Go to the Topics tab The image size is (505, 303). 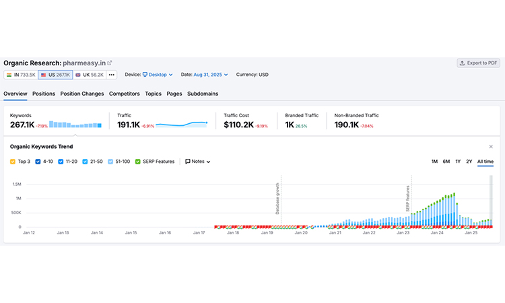(x=153, y=94)
